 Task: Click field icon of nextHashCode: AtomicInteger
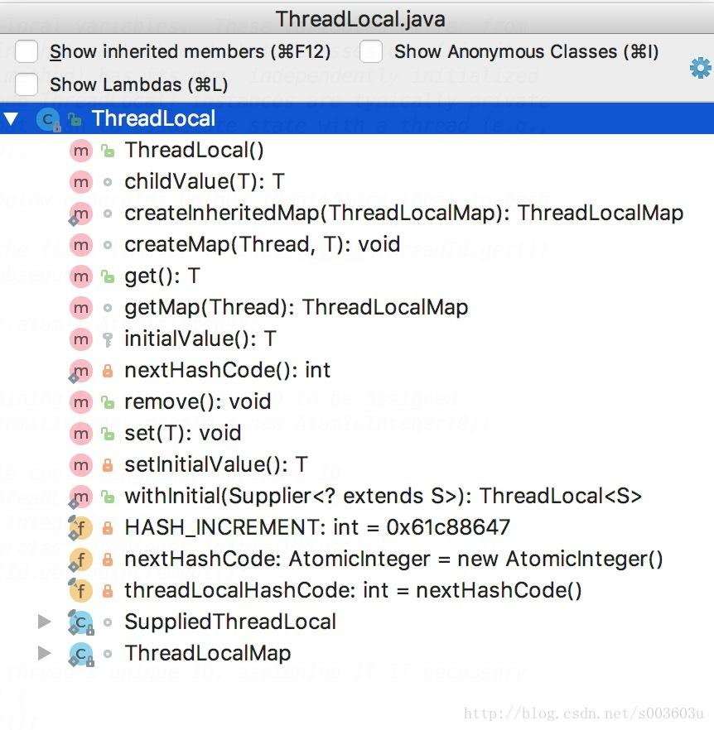tap(80, 560)
